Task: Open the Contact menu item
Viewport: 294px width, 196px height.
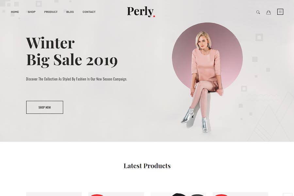Action: pyautogui.click(x=89, y=12)
